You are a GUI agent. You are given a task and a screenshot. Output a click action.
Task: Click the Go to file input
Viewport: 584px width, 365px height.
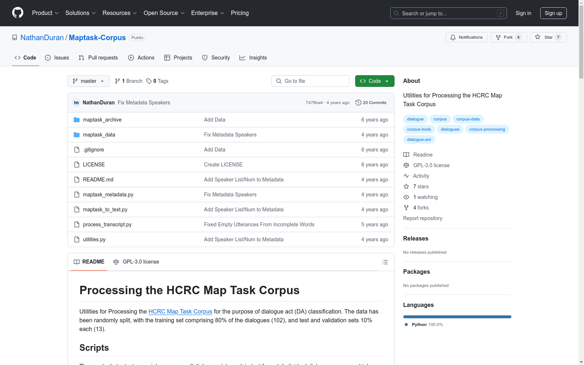(x=310, y=81)
